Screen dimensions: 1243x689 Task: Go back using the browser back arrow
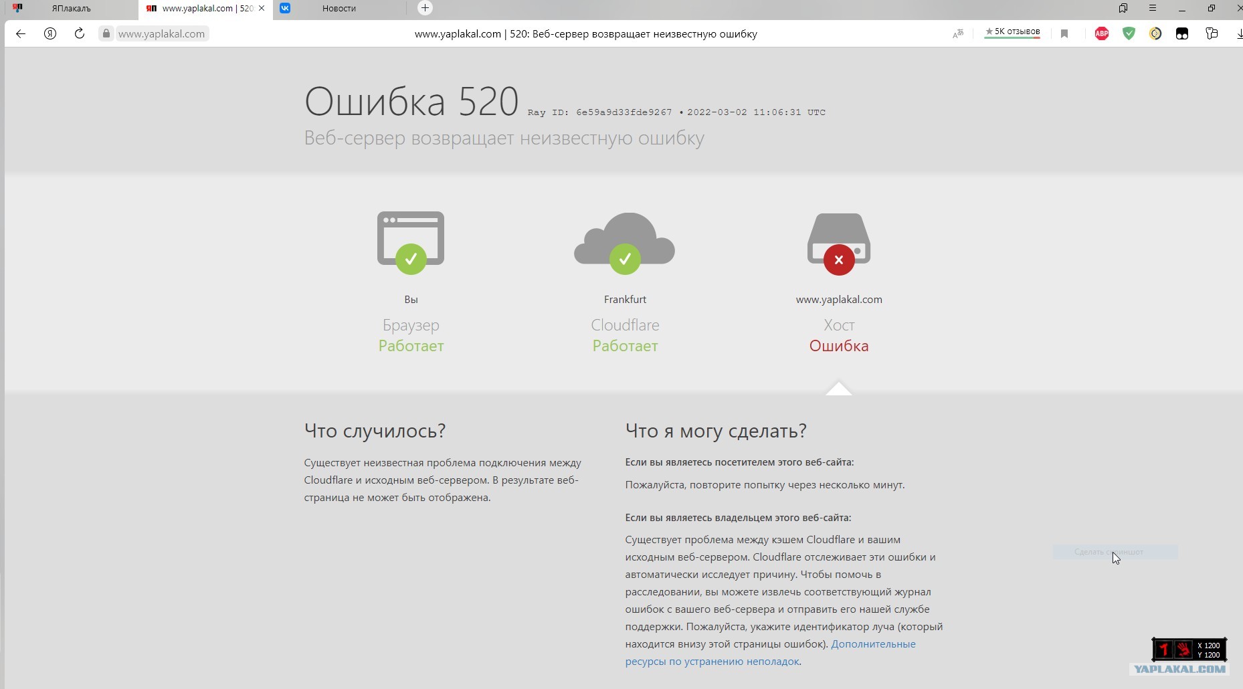click(21, 33)
